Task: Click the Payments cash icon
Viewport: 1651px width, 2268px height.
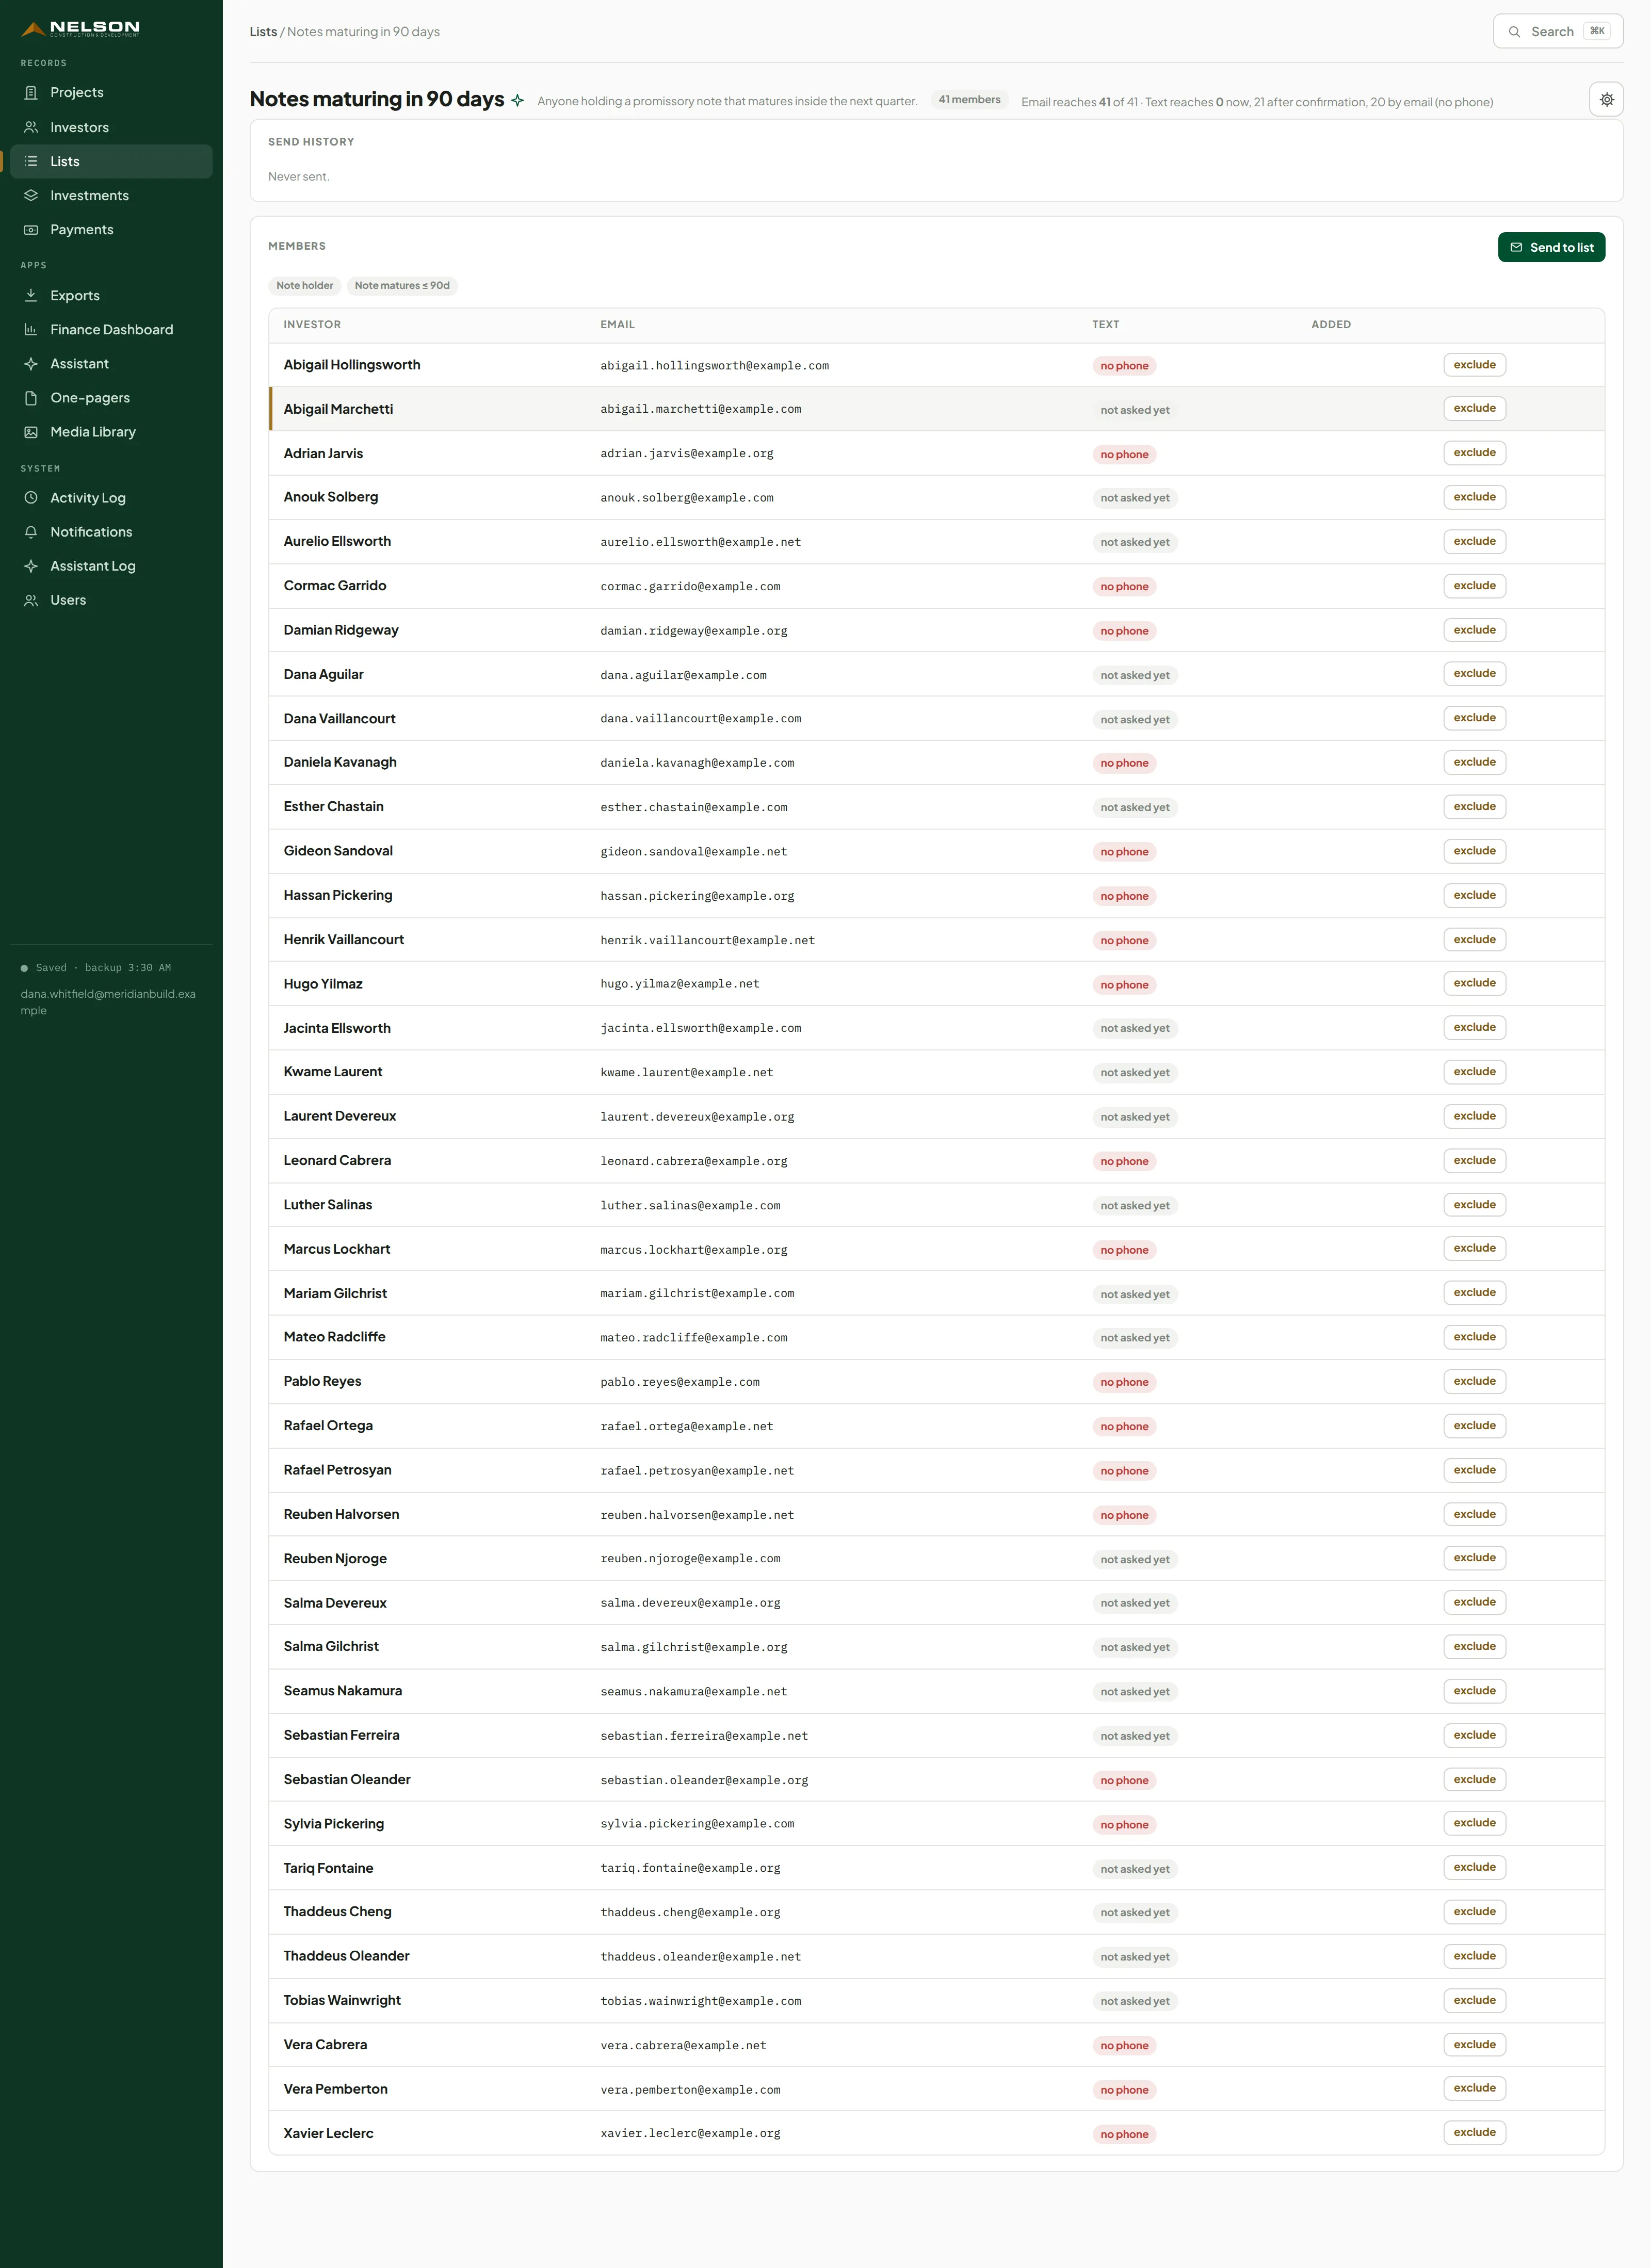Action: (x=31, y=229)
